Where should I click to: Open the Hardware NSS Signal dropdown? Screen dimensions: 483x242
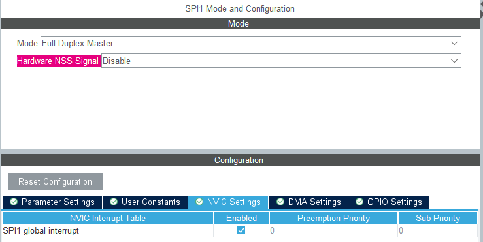coord(281,61)
